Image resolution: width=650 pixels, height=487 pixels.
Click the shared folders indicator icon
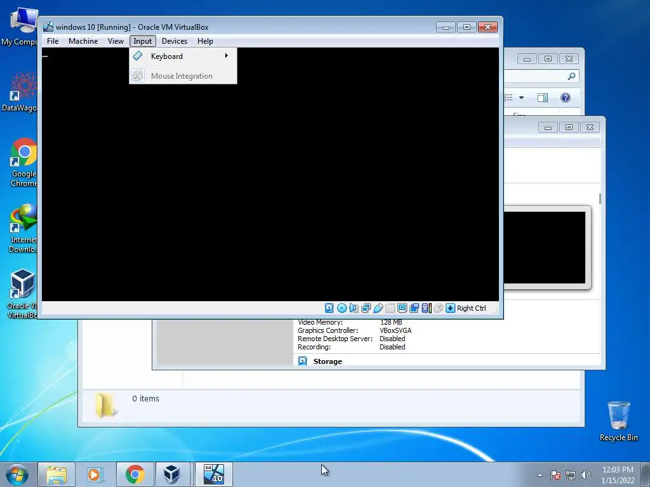(x=390, y=308)
